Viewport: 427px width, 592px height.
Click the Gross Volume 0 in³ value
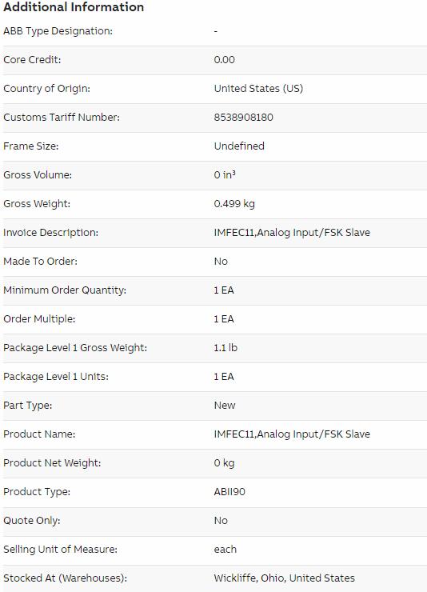click(225, 175)
